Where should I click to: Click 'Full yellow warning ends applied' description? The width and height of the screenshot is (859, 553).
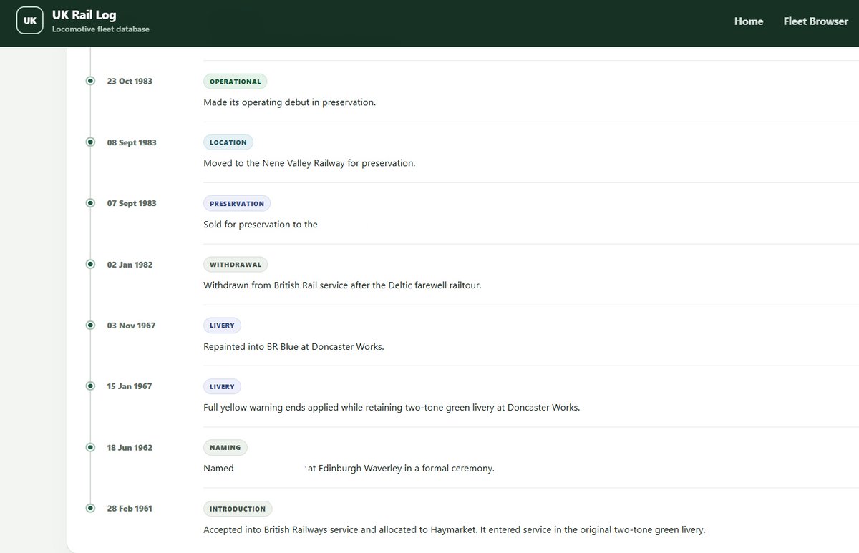(392, 408)
